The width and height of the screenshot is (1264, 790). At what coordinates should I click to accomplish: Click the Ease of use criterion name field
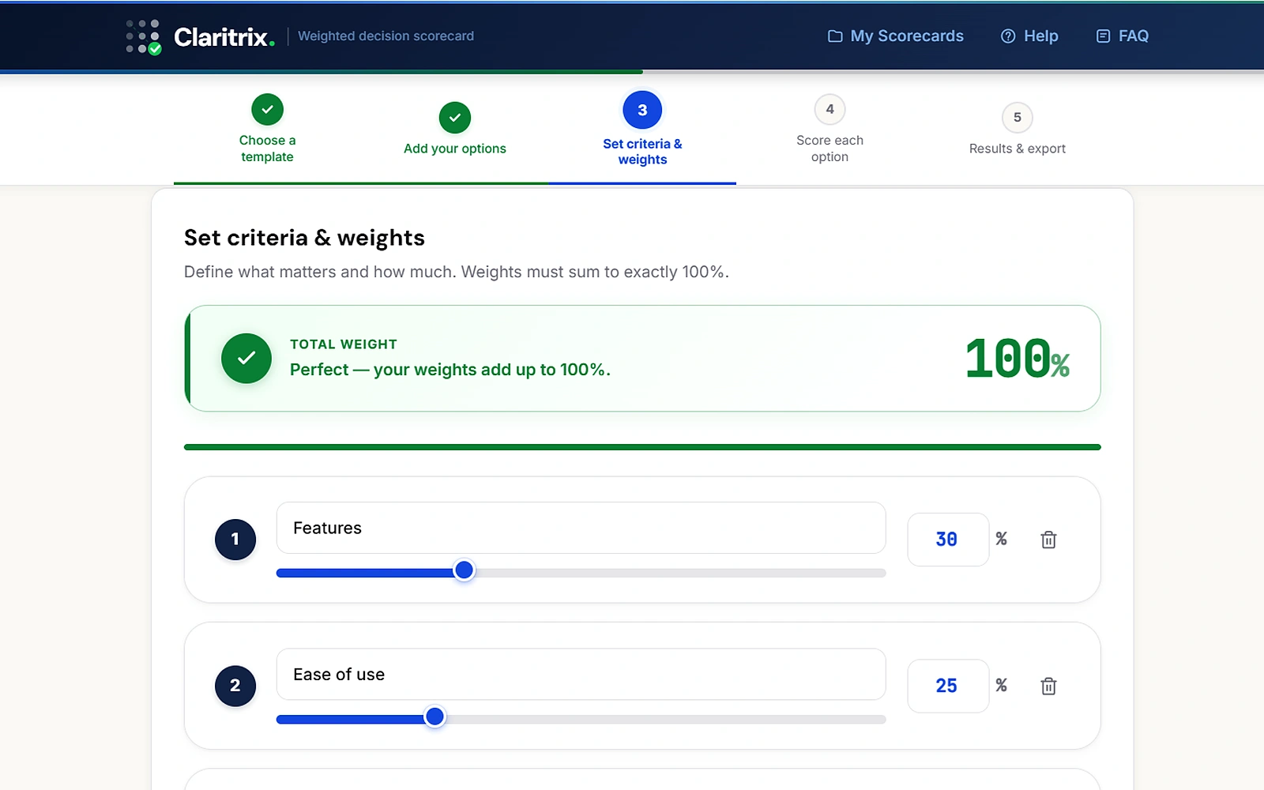(x=581, y=675)
